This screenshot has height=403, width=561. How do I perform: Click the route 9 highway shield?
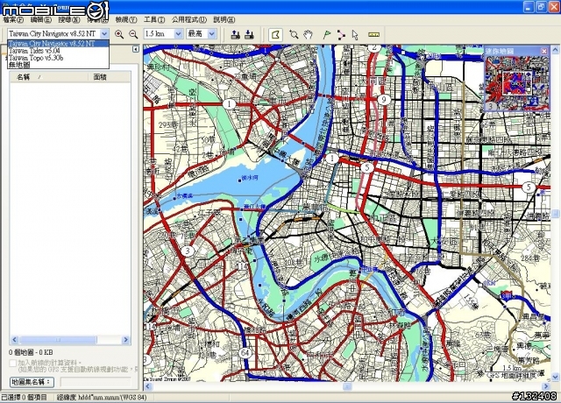click(384, 99)
